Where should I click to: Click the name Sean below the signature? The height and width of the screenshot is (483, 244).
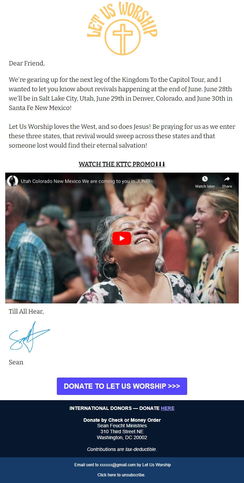point(16,362)
